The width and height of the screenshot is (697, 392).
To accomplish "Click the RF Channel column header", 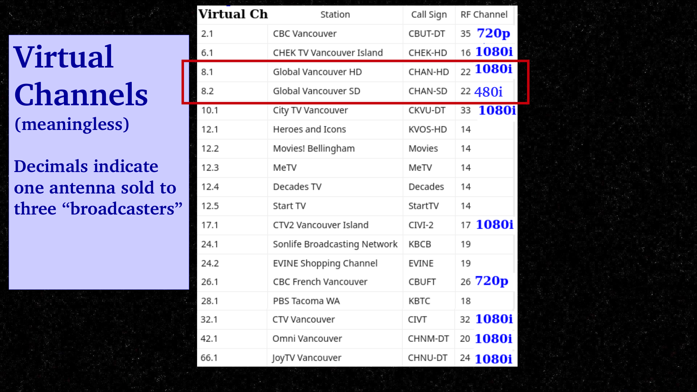I will [484, 15].
